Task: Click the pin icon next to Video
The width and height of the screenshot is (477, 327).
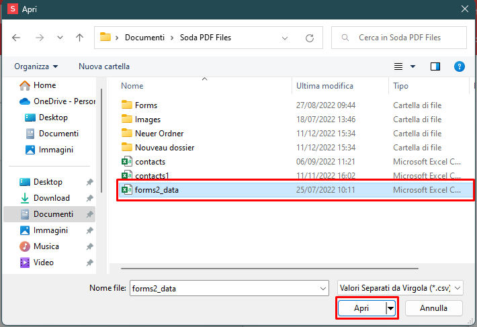Action: coord(89,263)
